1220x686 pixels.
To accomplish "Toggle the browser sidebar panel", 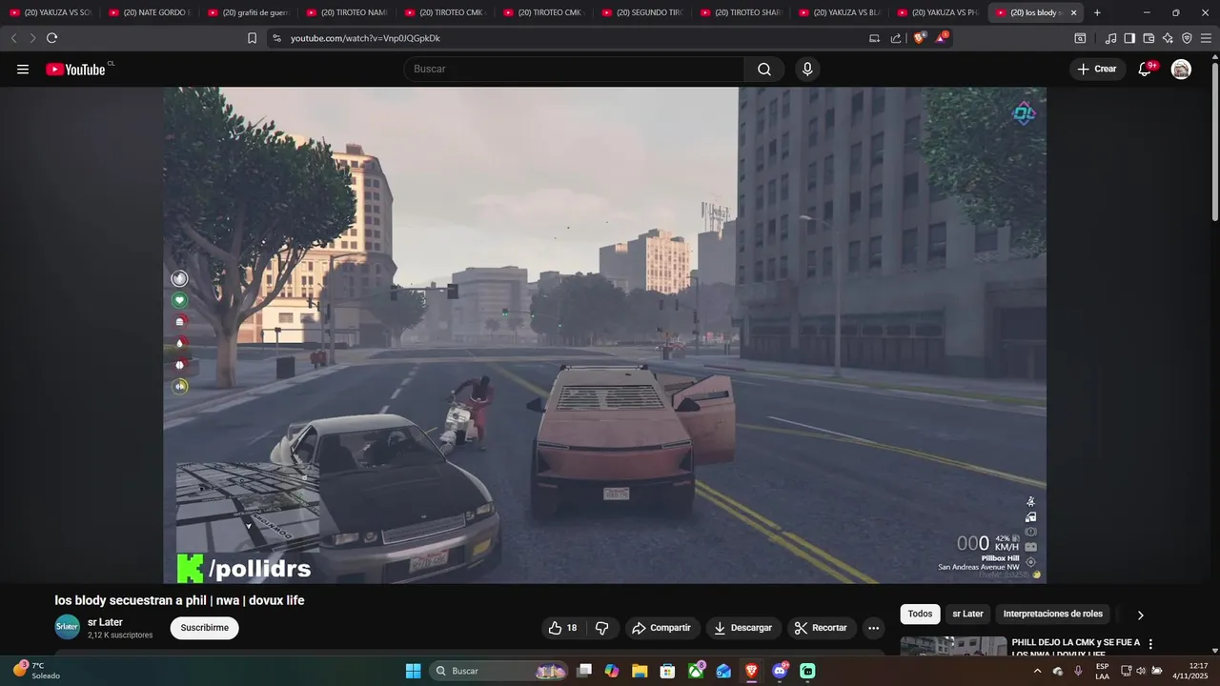I will (1129, 38).
